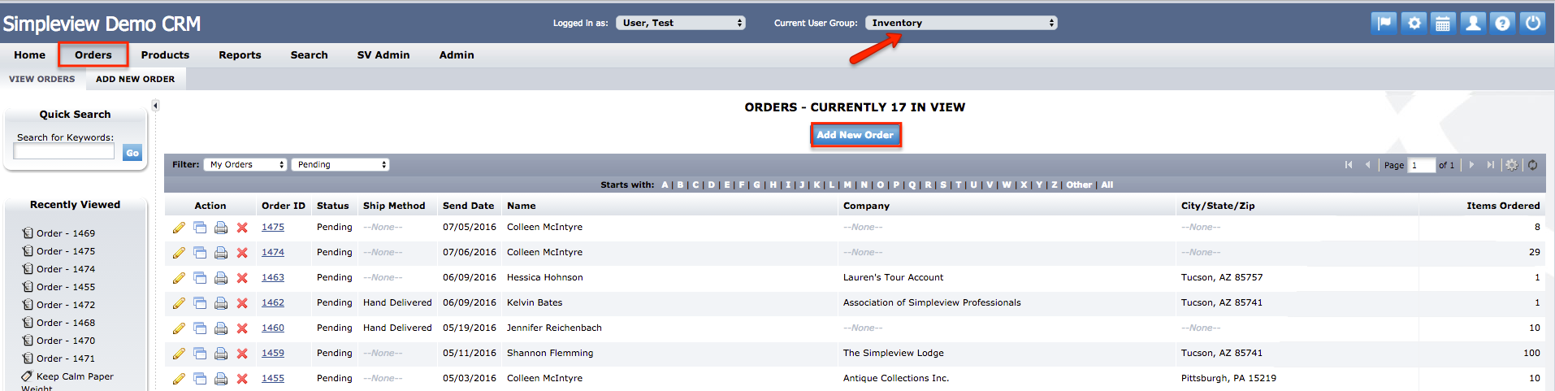Duplicate order 1463 using copy icon

tap(200, 278)
